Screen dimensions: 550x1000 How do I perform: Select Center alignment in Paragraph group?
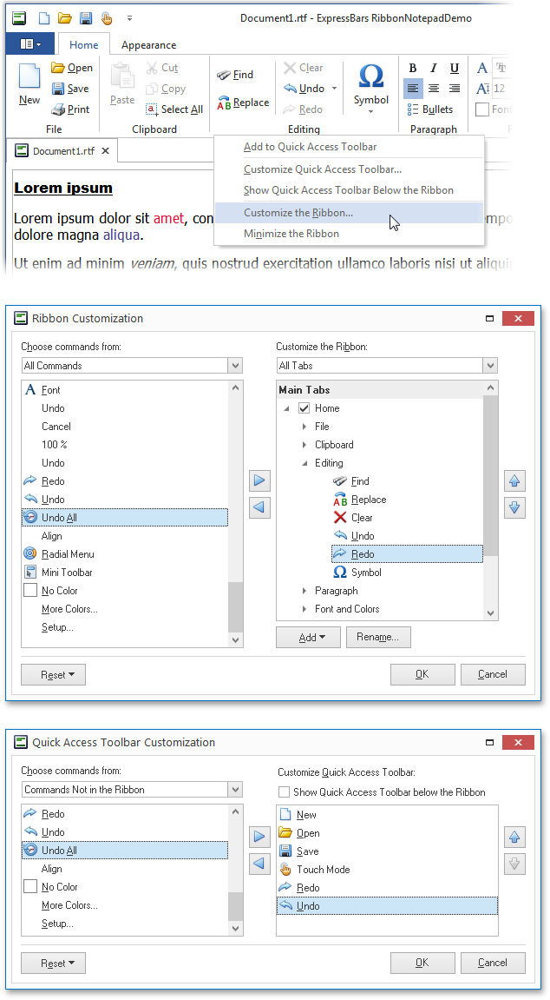(434, 89)
